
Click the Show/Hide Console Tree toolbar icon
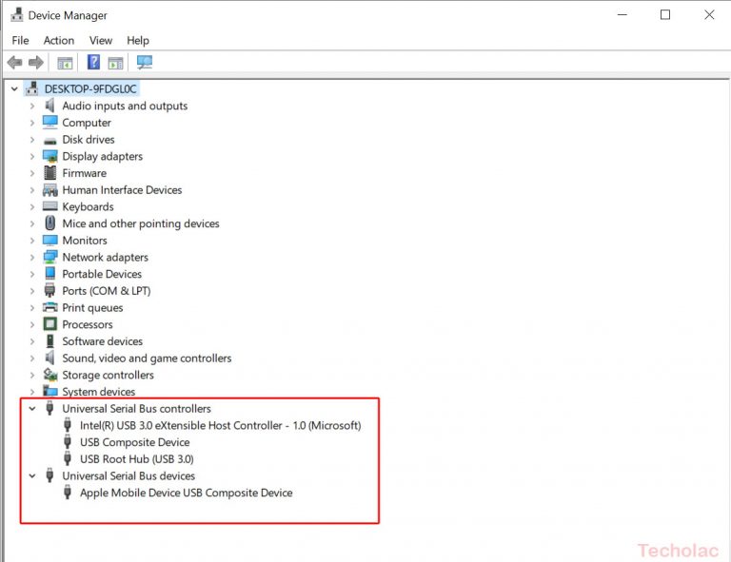pyautogui.click(x=65, y=63)
